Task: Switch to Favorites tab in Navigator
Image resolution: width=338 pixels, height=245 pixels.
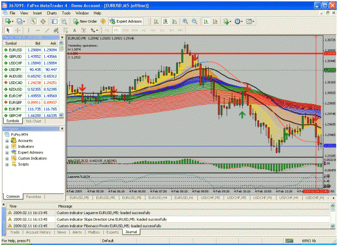Action: pos(34,197)
